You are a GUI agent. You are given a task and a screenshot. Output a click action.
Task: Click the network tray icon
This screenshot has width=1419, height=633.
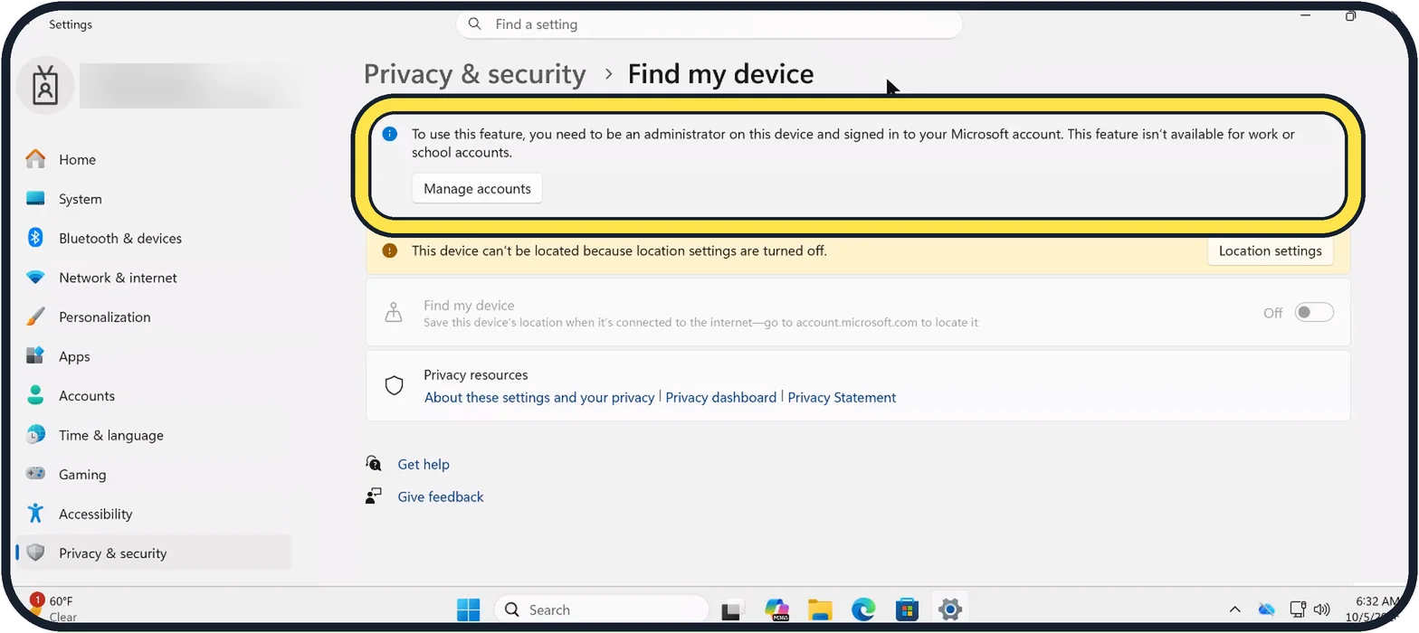[x=1297, y=609]
